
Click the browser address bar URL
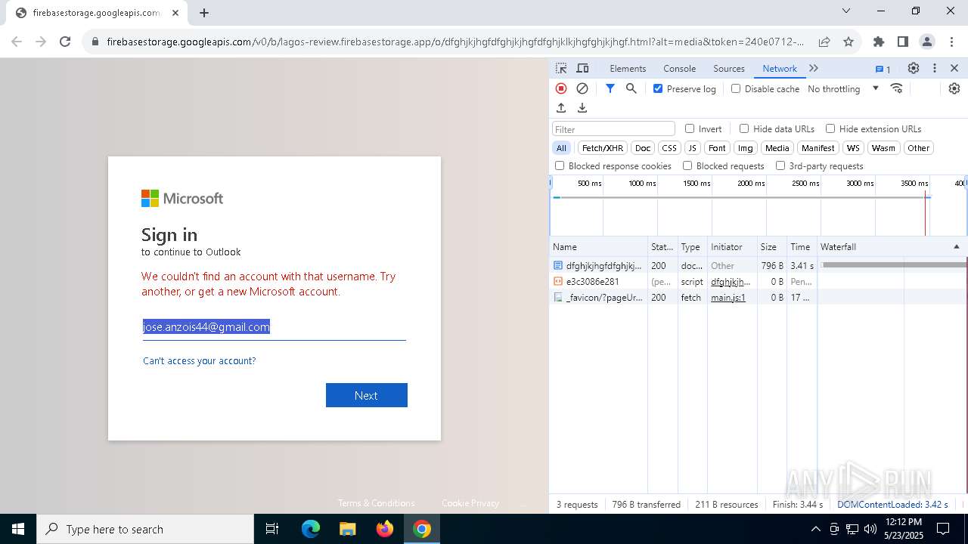455,42
